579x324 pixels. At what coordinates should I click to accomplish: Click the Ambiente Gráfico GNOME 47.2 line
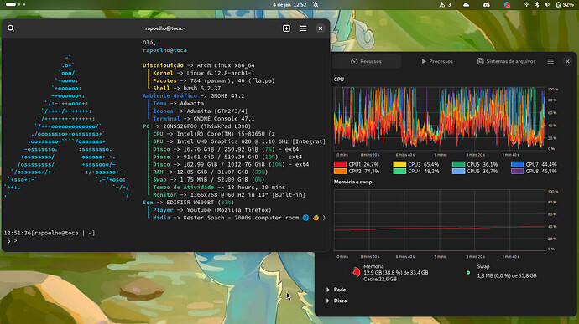coord(194,95)
